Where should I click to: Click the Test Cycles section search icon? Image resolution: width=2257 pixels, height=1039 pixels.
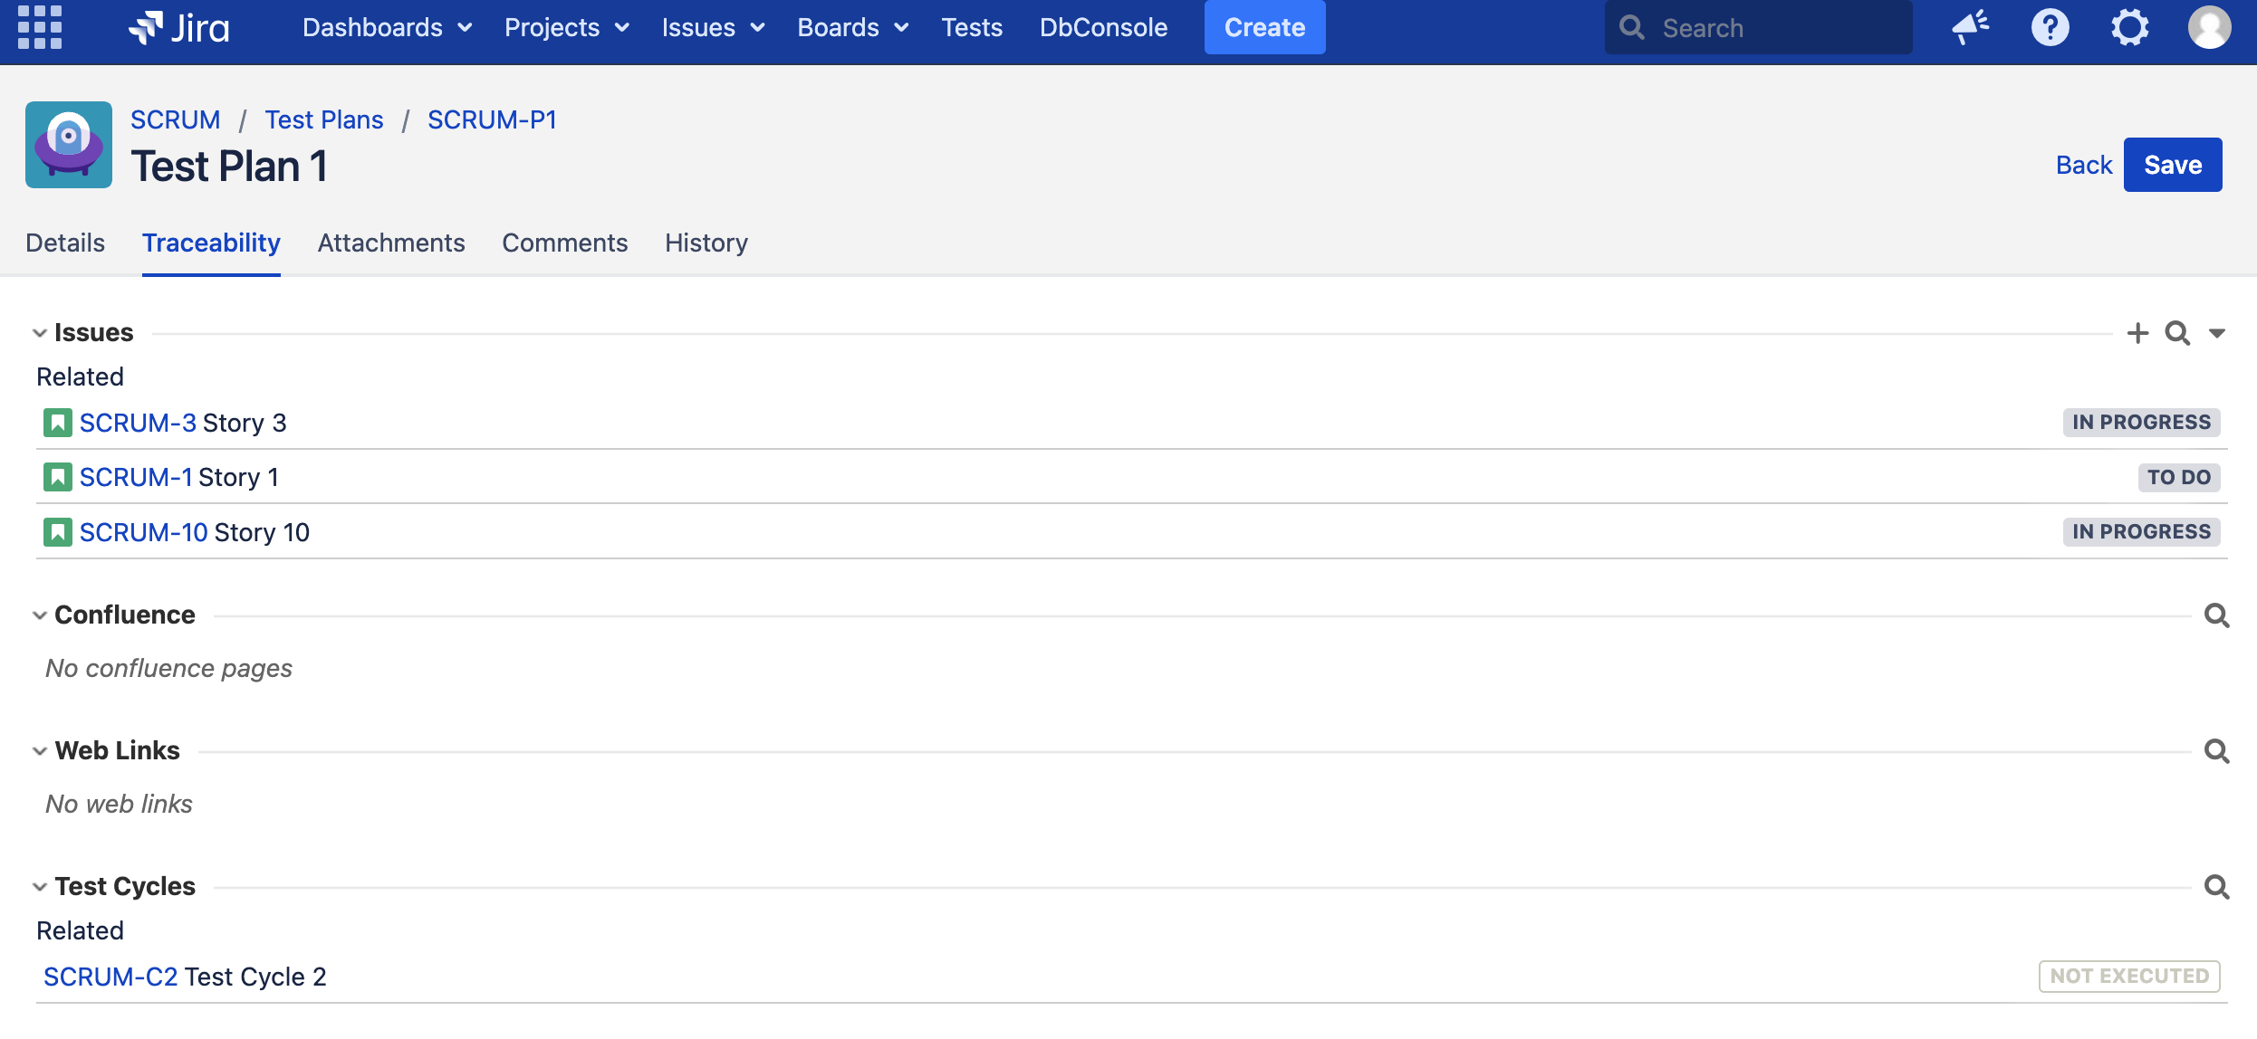tap(2216, 887)
